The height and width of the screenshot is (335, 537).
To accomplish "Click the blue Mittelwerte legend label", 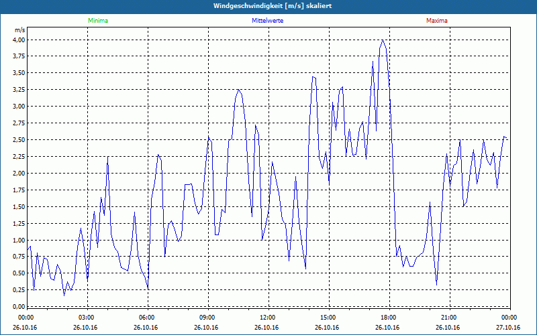I will pos(267,21).
